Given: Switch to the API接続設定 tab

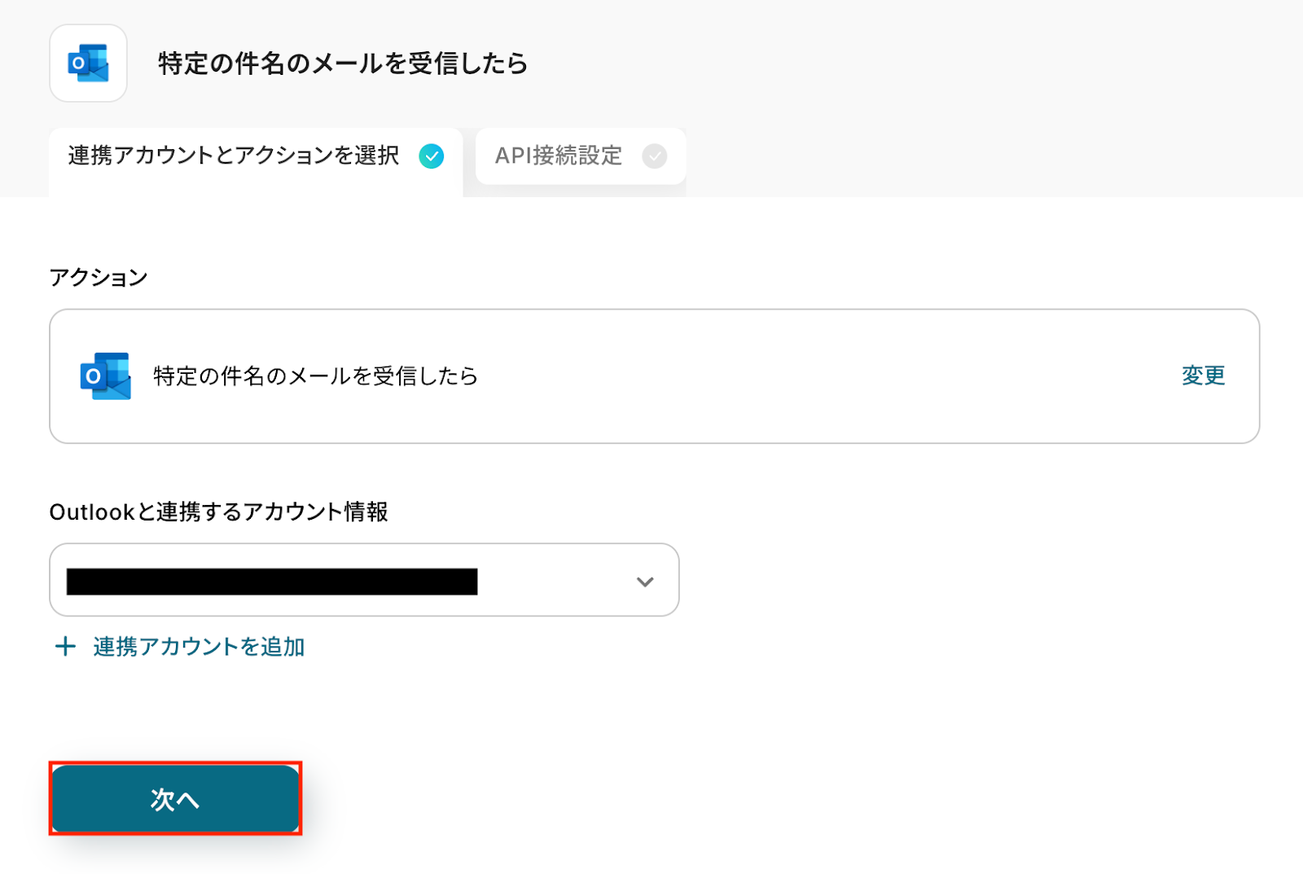Looking at the screenshot, I should tap(559, 156).
